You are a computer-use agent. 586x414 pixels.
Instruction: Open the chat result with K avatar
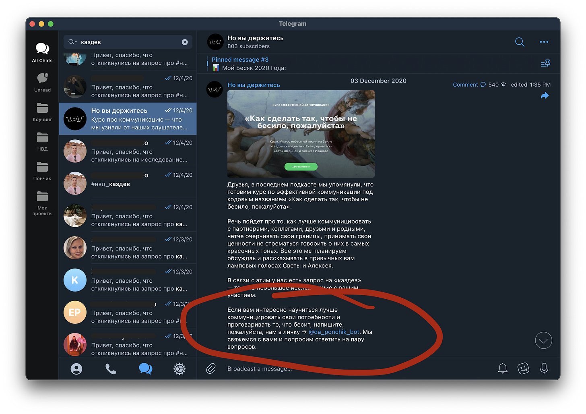pyautogui.click(x=128, y=280)
